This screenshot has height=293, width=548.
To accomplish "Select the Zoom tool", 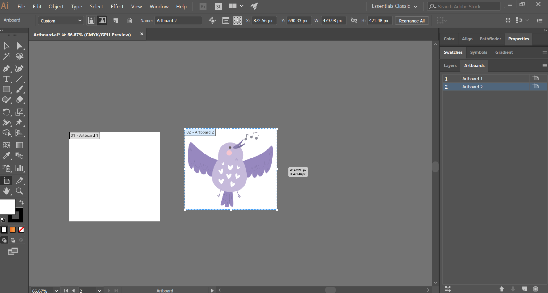I will [x=19, y=191].
